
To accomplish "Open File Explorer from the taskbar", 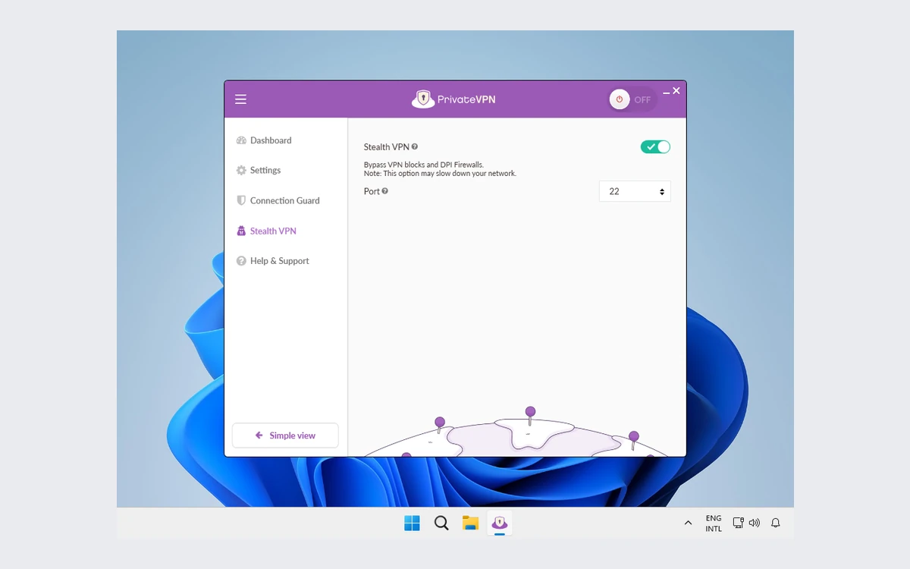I will point(470,523).
